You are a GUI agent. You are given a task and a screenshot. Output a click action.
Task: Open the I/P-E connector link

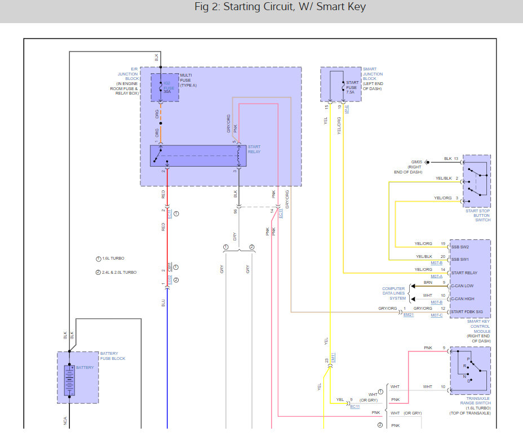tap(346, 109)
